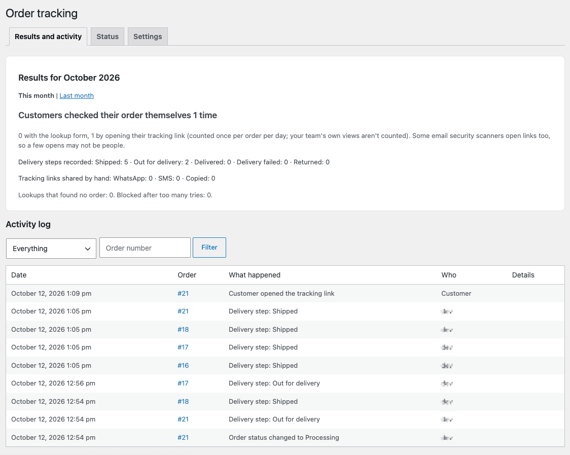
Task: Open order #21 in Processing status row
Action: (183, 438)
